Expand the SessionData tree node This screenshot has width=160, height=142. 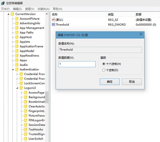pyautogui.click(x=22, y=125)
